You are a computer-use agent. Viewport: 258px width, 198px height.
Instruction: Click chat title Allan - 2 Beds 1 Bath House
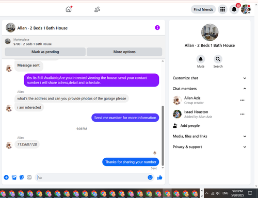pos(42,28)
